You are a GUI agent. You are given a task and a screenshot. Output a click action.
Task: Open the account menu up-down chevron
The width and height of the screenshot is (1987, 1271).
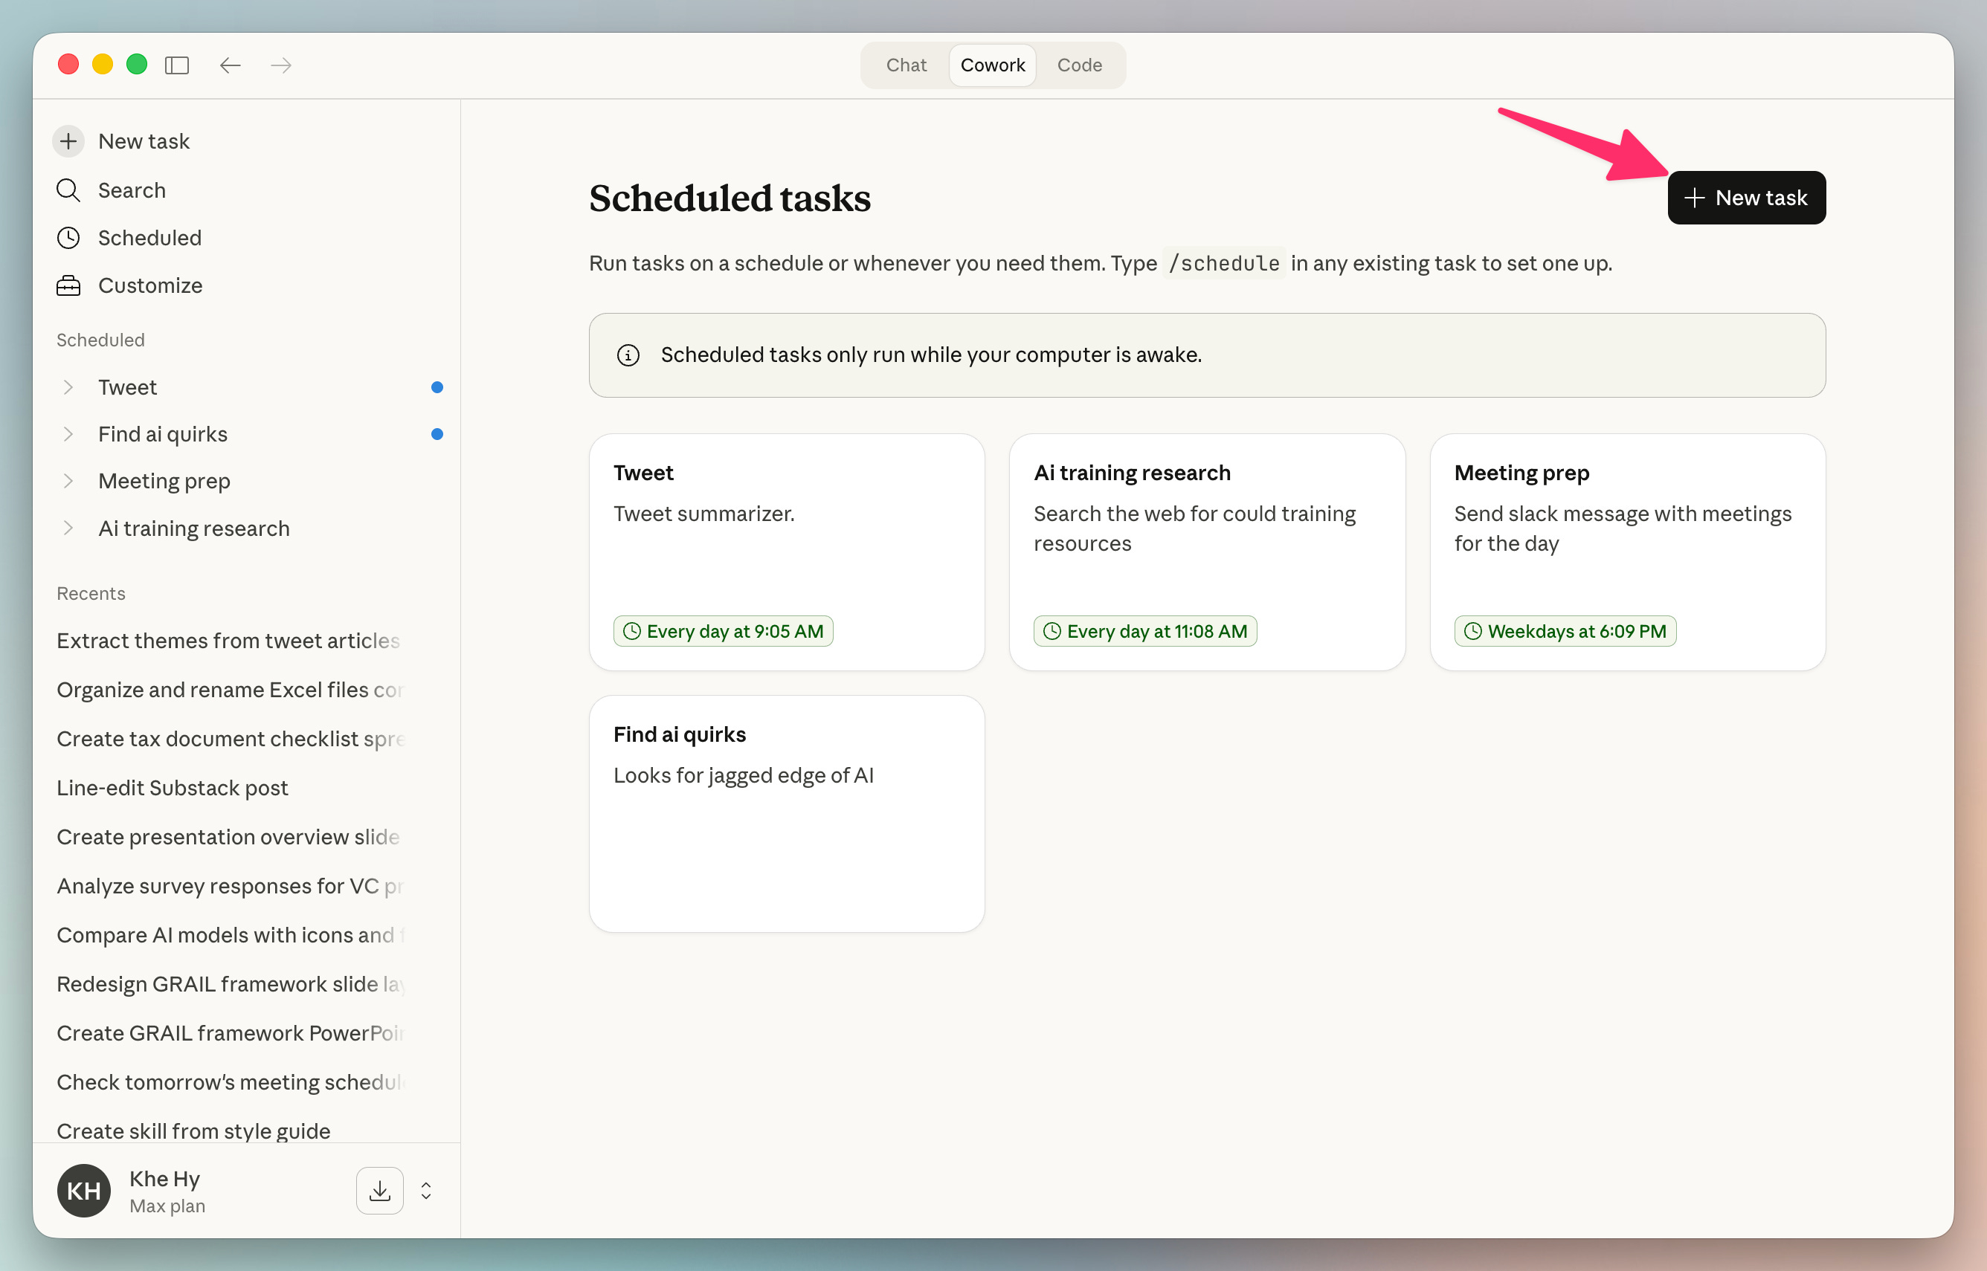426,1190
